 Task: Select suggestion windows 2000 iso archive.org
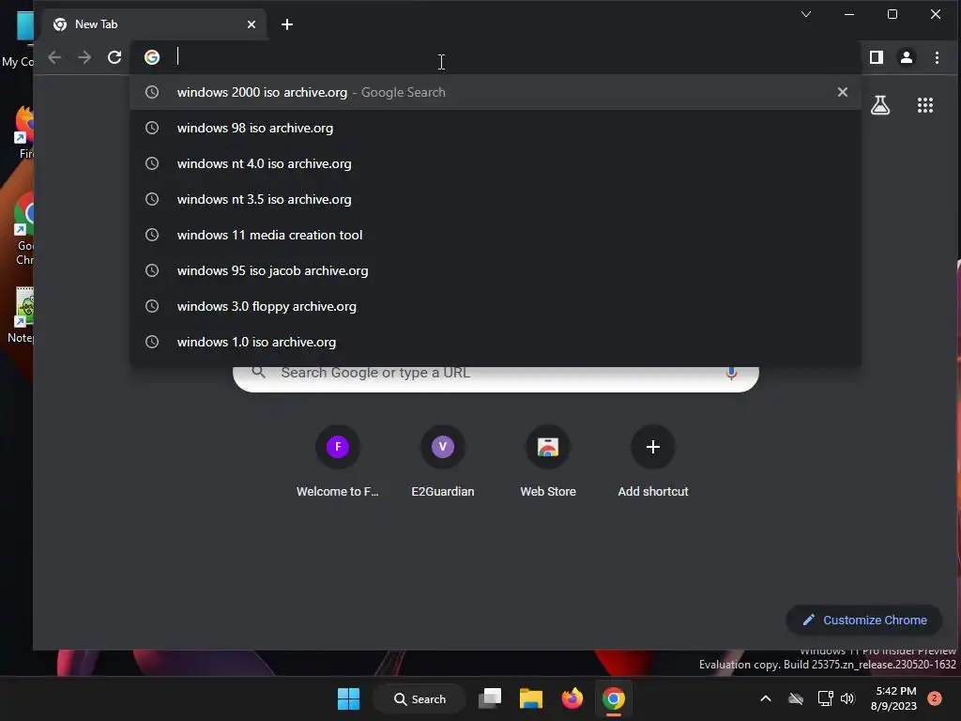click(x=496, y=92)
